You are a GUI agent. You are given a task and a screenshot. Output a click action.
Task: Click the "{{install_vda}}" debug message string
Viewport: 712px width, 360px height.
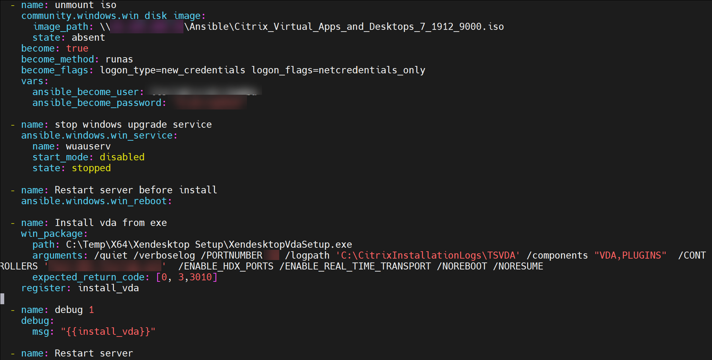108,332
